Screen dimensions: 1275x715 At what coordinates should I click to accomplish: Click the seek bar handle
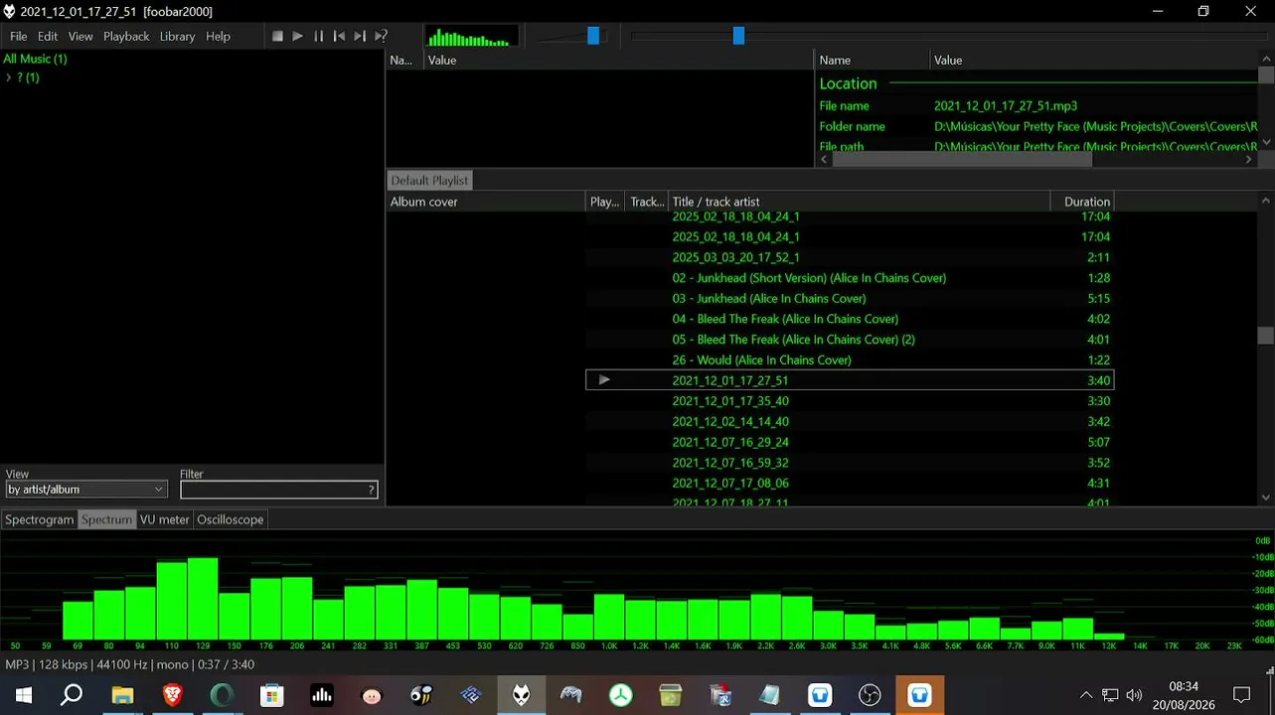point(738,36)
